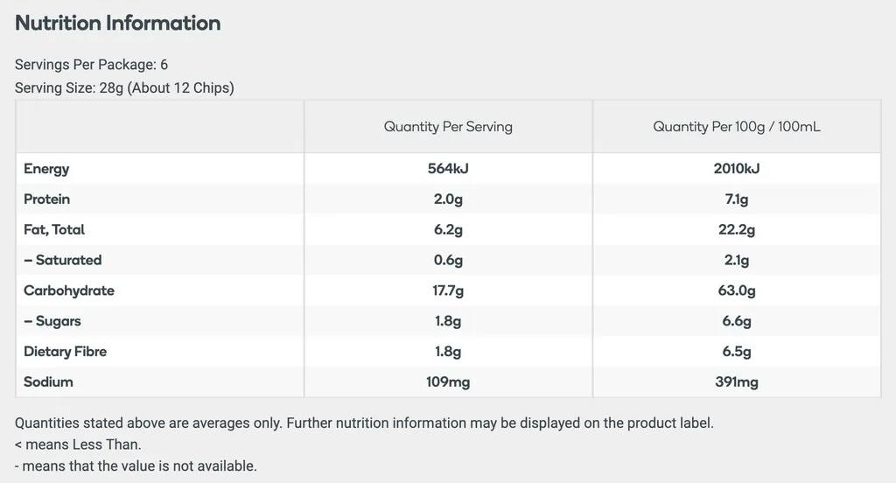Select the Fat, Total row label

[54, 230]
